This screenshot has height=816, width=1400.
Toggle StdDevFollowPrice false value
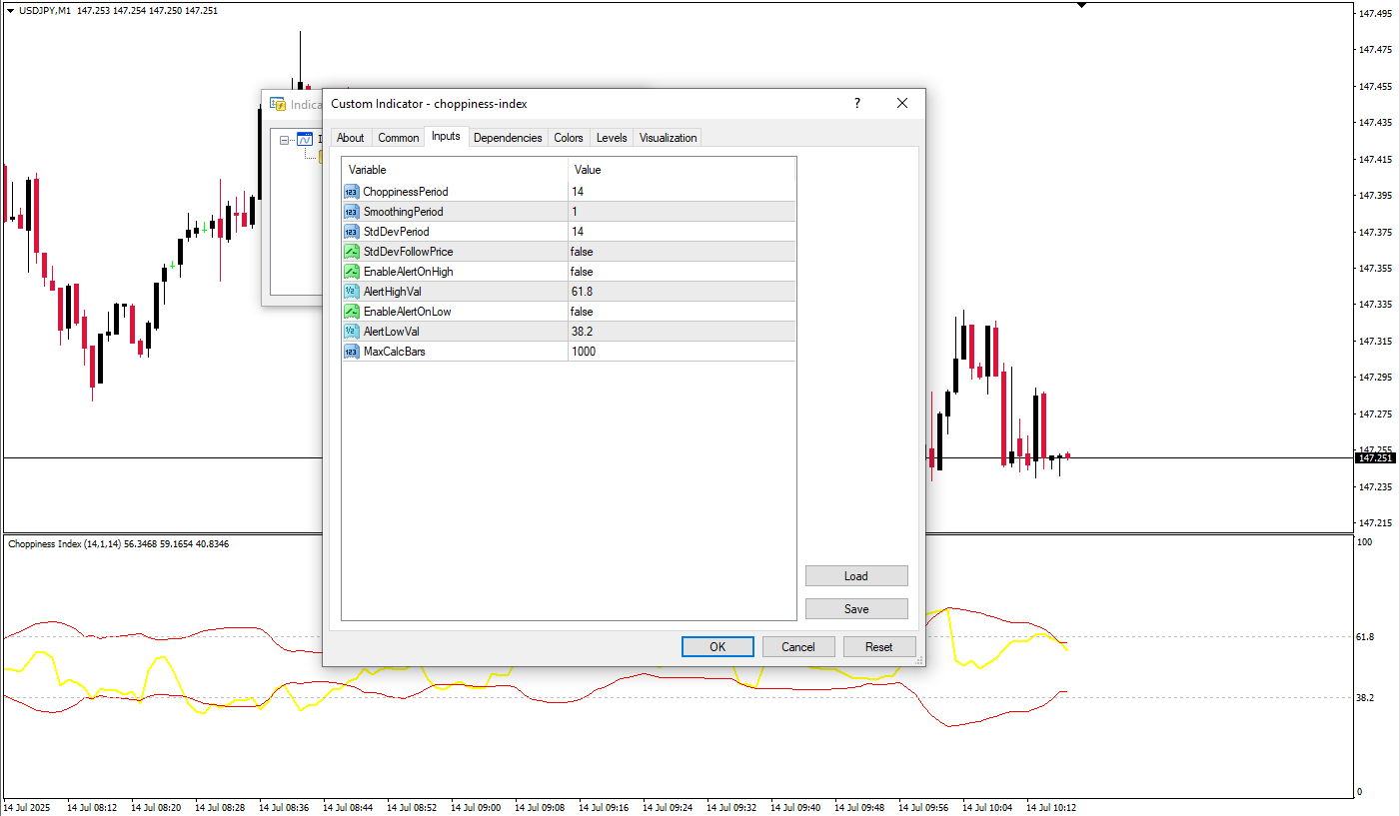[681, 252]
